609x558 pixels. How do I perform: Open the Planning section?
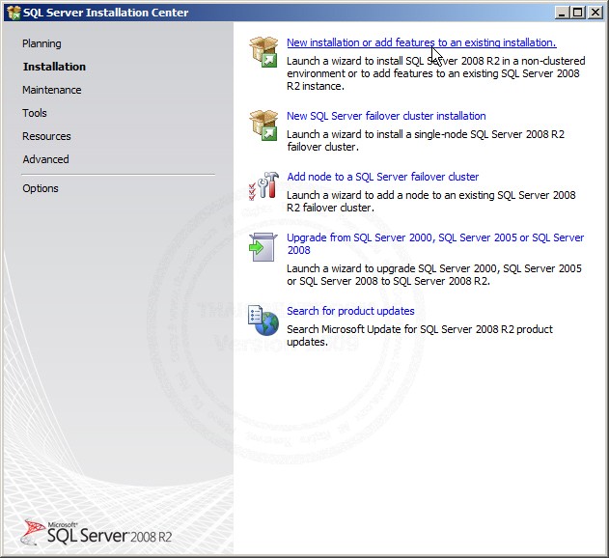point(42,43)
